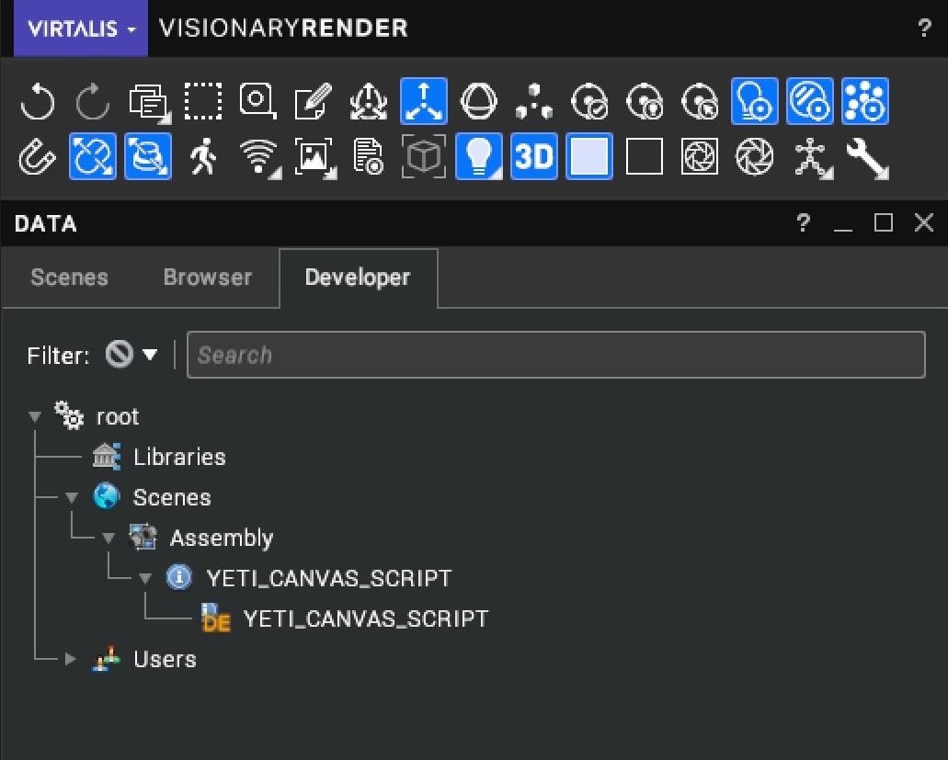Click the pencil and note annotation icon

coord(314,101)
